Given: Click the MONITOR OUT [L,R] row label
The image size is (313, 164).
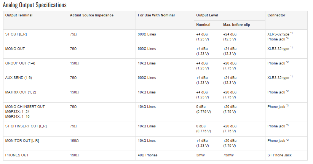Looking at the screenshot, I should click(x=22, y=141).
